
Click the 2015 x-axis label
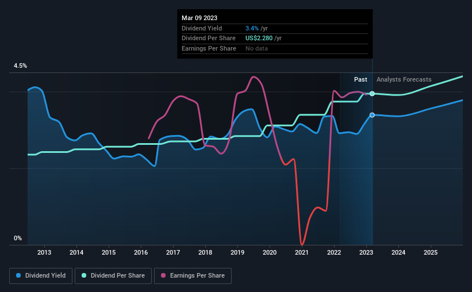(x=109, y=252)
